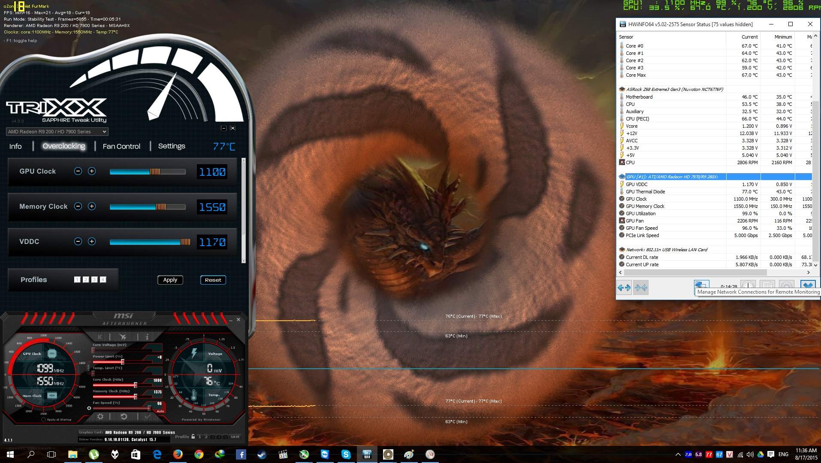821x463 pixels.
Task: Click the Kombustor 'K' button in Afterburner
Action: pos(100,337)
